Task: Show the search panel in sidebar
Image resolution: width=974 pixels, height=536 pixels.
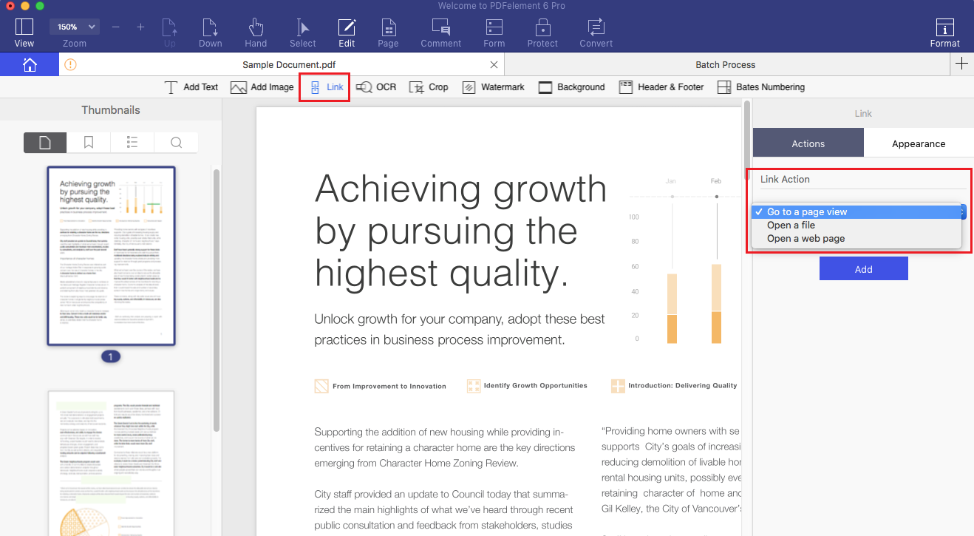Action: [x=176, y=143]
